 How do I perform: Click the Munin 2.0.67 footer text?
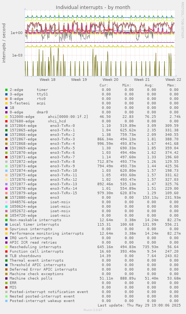[x=93, y=310]
